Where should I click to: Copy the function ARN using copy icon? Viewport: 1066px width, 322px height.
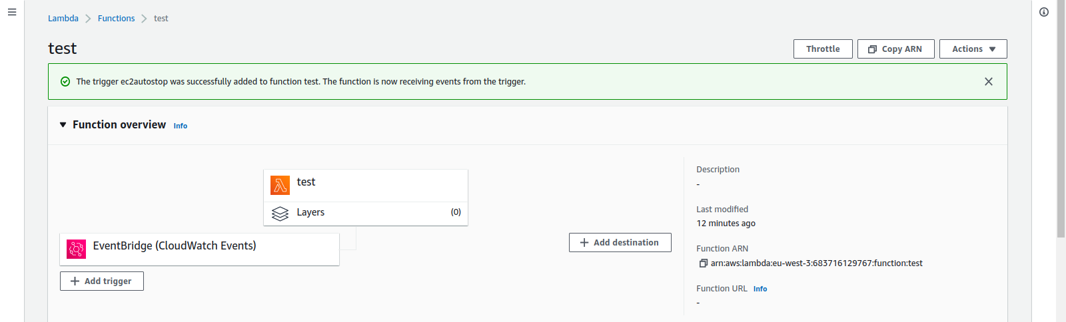(x=703, y=263)
